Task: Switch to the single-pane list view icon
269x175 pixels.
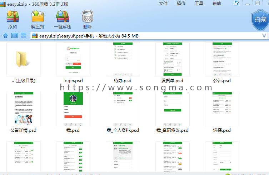Action: [x=14, y=36]
